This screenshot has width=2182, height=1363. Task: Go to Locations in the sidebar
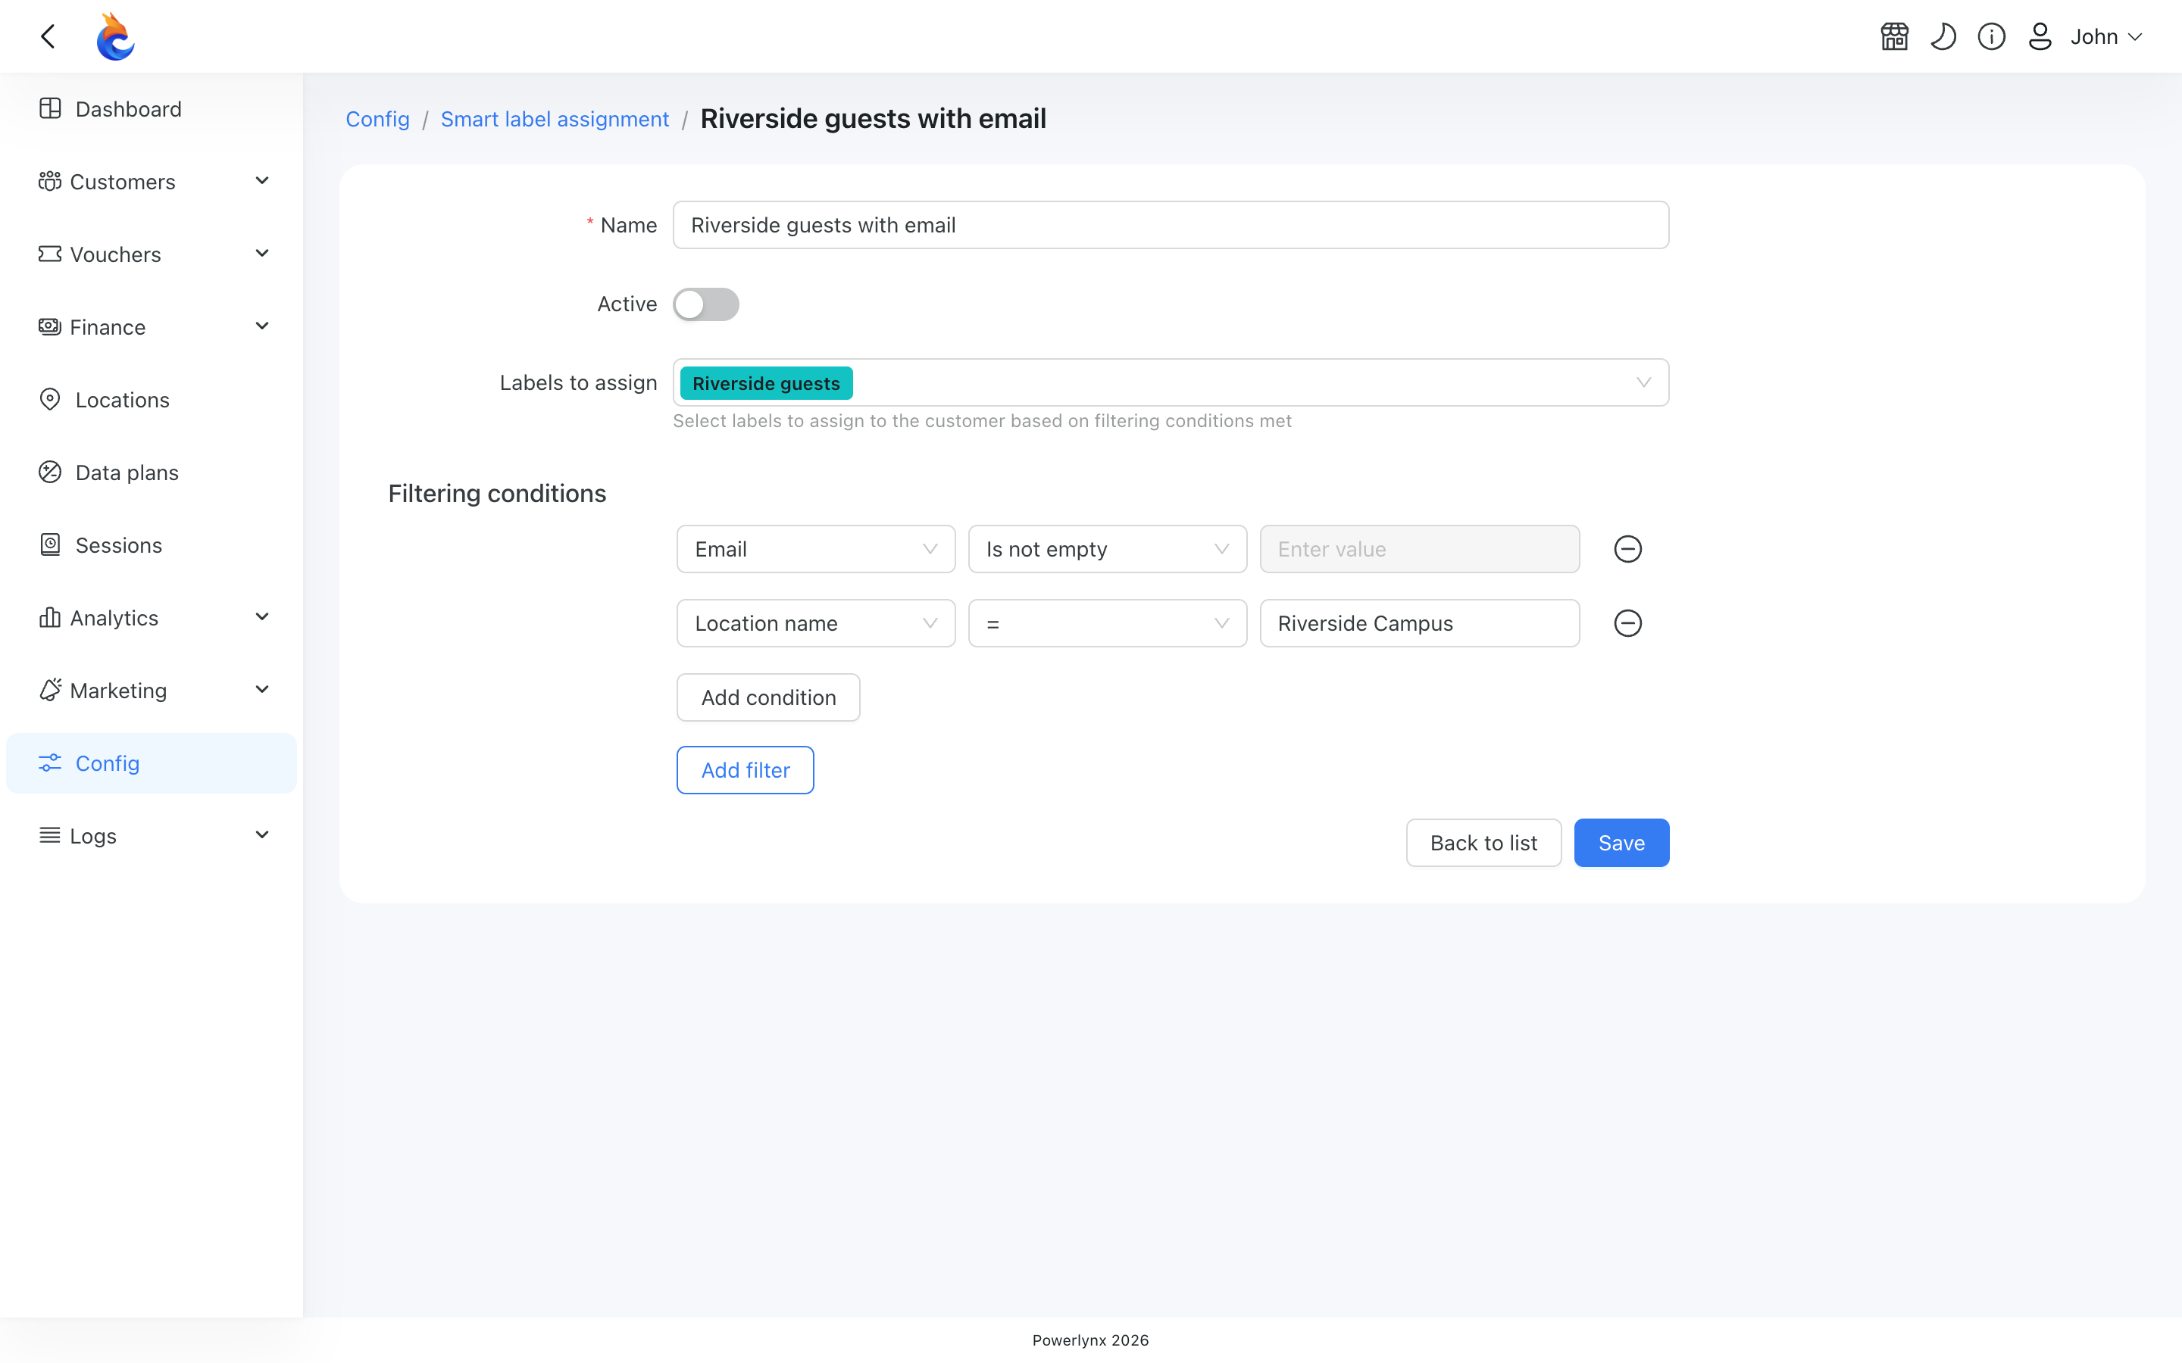click(x=152, y=399)
